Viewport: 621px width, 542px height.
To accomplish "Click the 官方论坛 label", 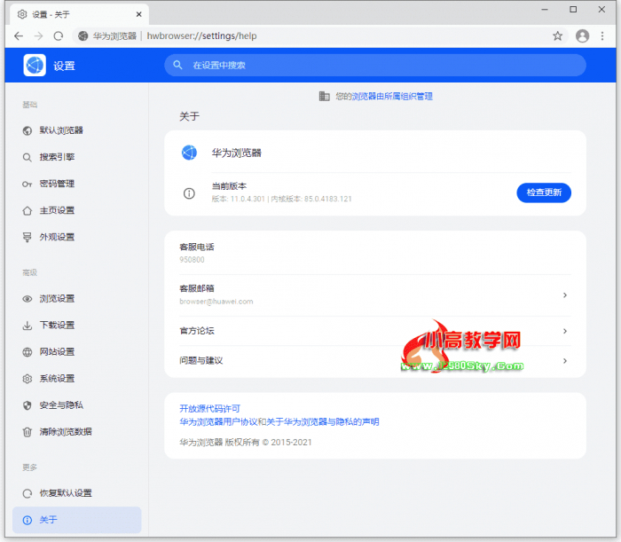I will pyautogui.click(x=197, y=331).
